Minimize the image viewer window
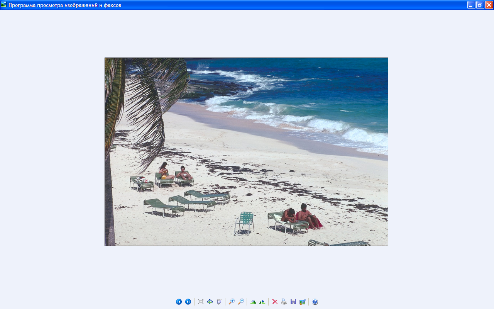 pyautogui.click(x=471, y=5)
